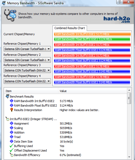Click magnifier icon beside Bandwidth Efficiency

[12, 155]
